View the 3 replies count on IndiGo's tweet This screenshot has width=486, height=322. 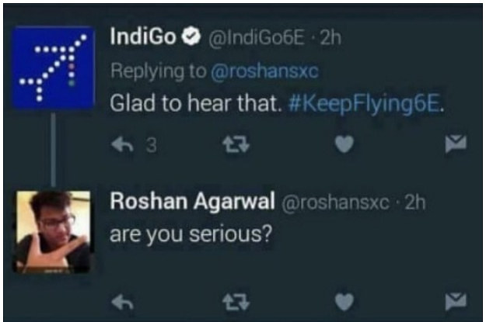152,145
